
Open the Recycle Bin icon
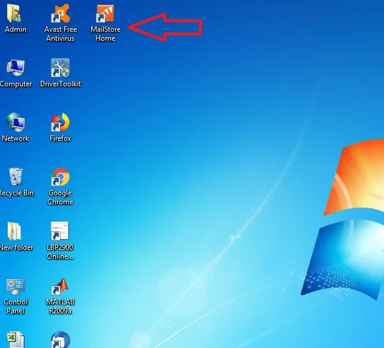pyautogui.click(x=16, y=176)
